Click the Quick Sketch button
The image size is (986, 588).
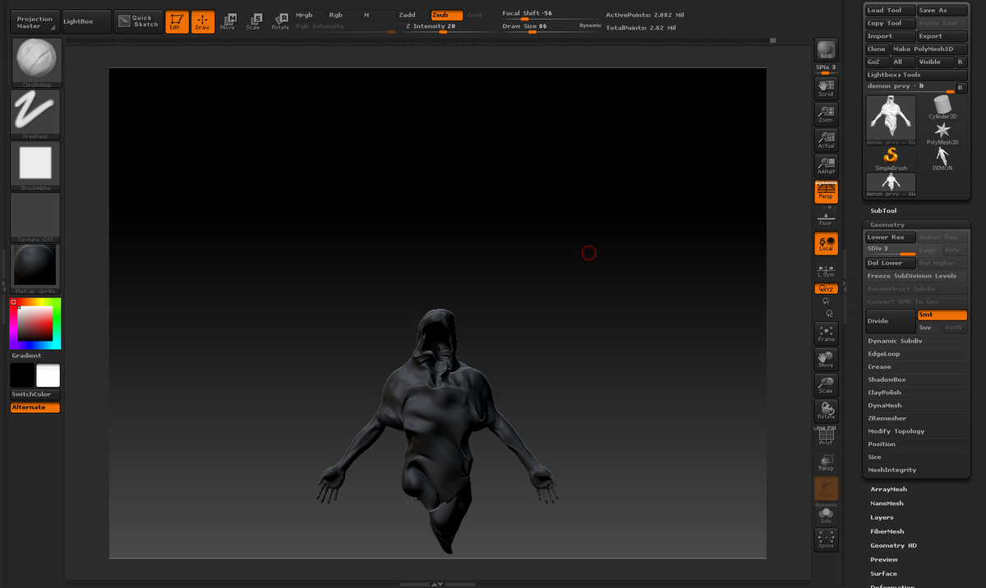click(137, 22)
